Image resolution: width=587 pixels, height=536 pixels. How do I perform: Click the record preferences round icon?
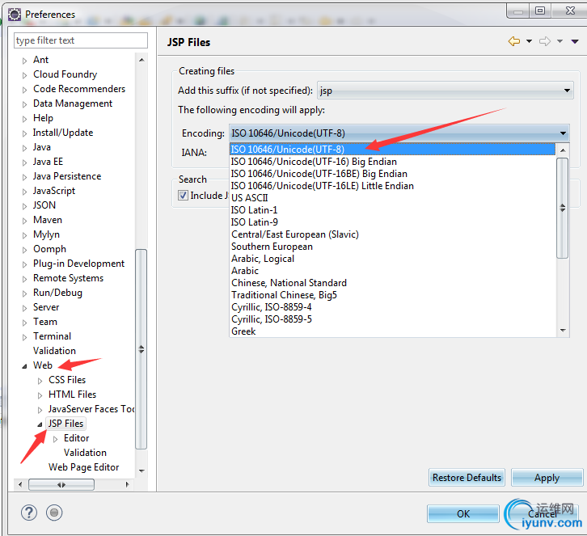(x=54, y=513)
